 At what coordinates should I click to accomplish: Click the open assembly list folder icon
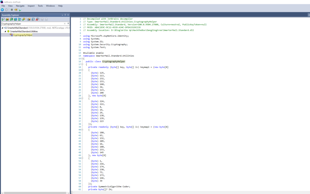29,19
